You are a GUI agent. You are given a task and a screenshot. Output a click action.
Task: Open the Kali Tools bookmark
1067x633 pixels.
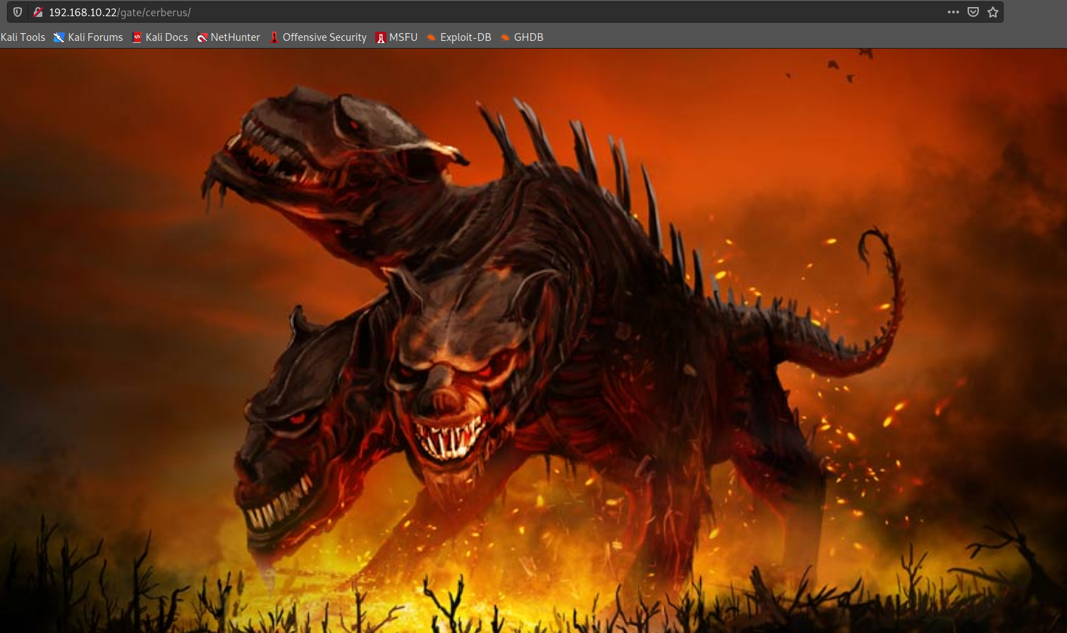click(23, 37)
